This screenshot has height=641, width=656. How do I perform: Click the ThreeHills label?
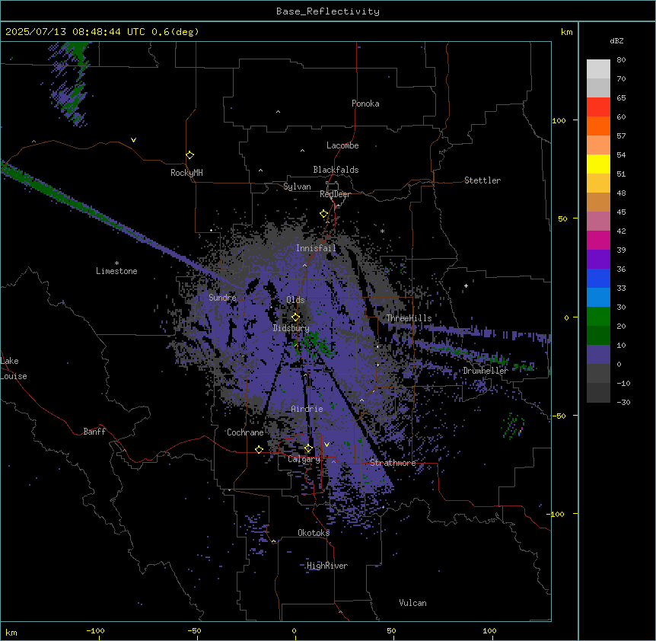[409, 318]
